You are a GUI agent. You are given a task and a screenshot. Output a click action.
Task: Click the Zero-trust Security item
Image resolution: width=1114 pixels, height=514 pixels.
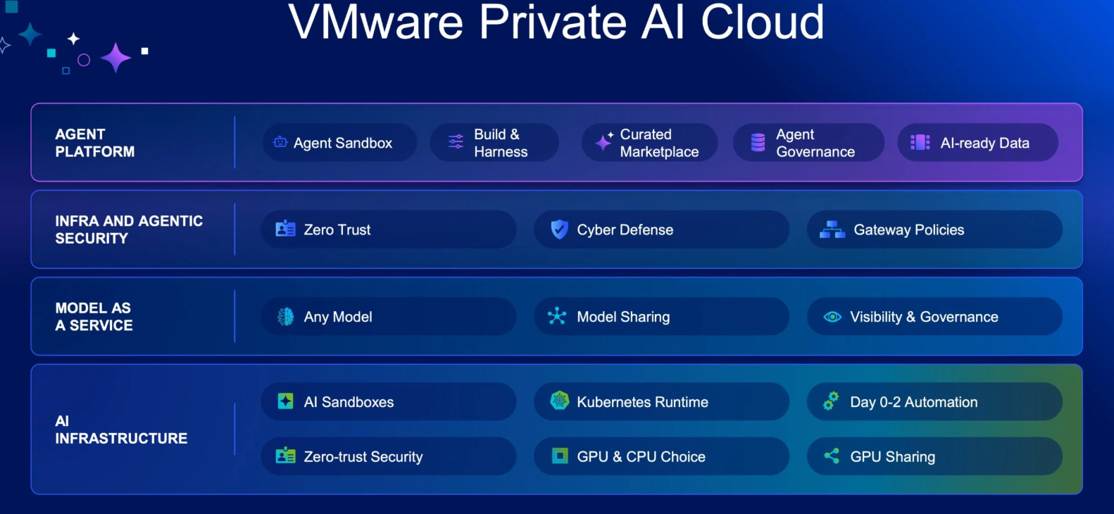[389, 456]
